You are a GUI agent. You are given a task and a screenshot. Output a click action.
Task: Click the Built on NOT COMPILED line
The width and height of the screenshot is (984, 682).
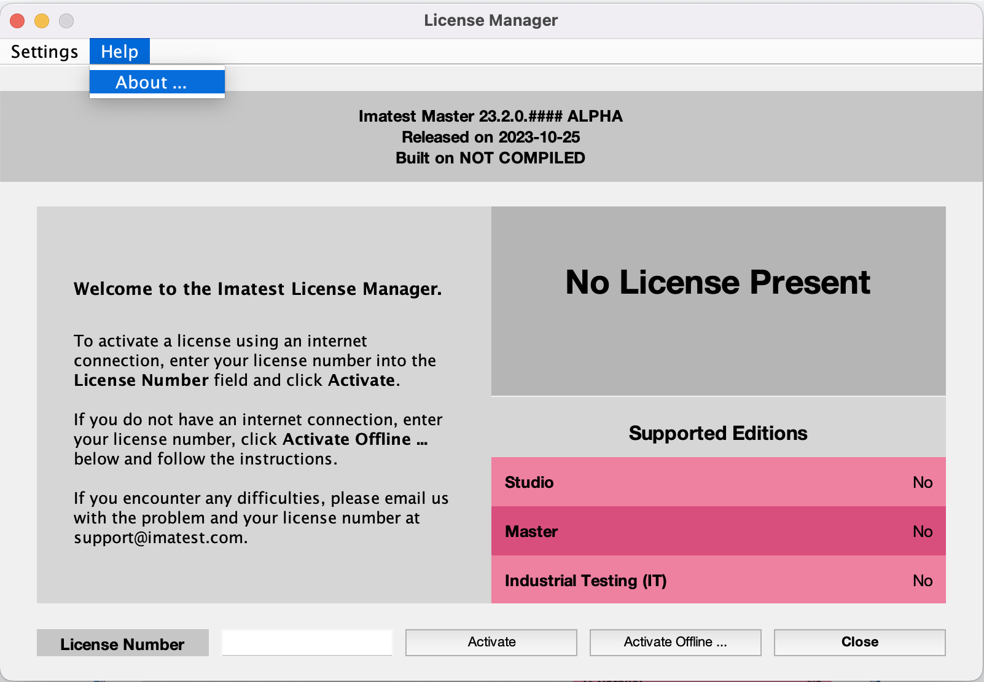pos(491,158)
